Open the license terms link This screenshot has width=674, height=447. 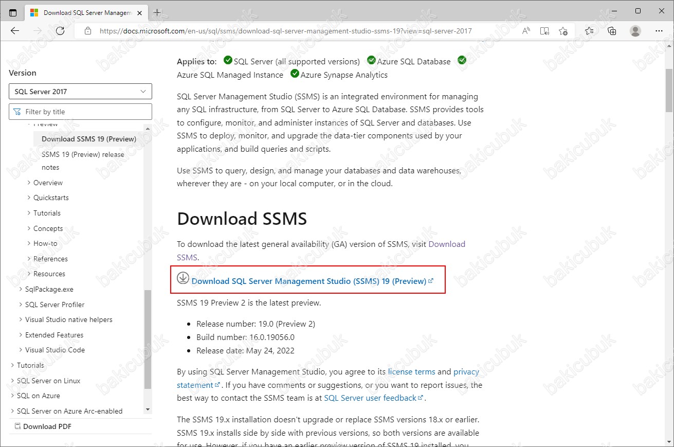tap(411, 371)
